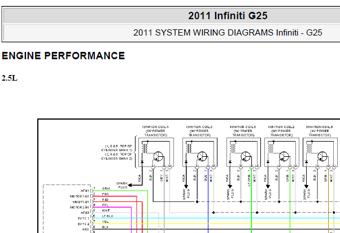The width and height of the screenshot is (340, 233).
Task: Click the "YEL" wire color label at pin 7
Action: pyautogui.click(x=105, y=222)
